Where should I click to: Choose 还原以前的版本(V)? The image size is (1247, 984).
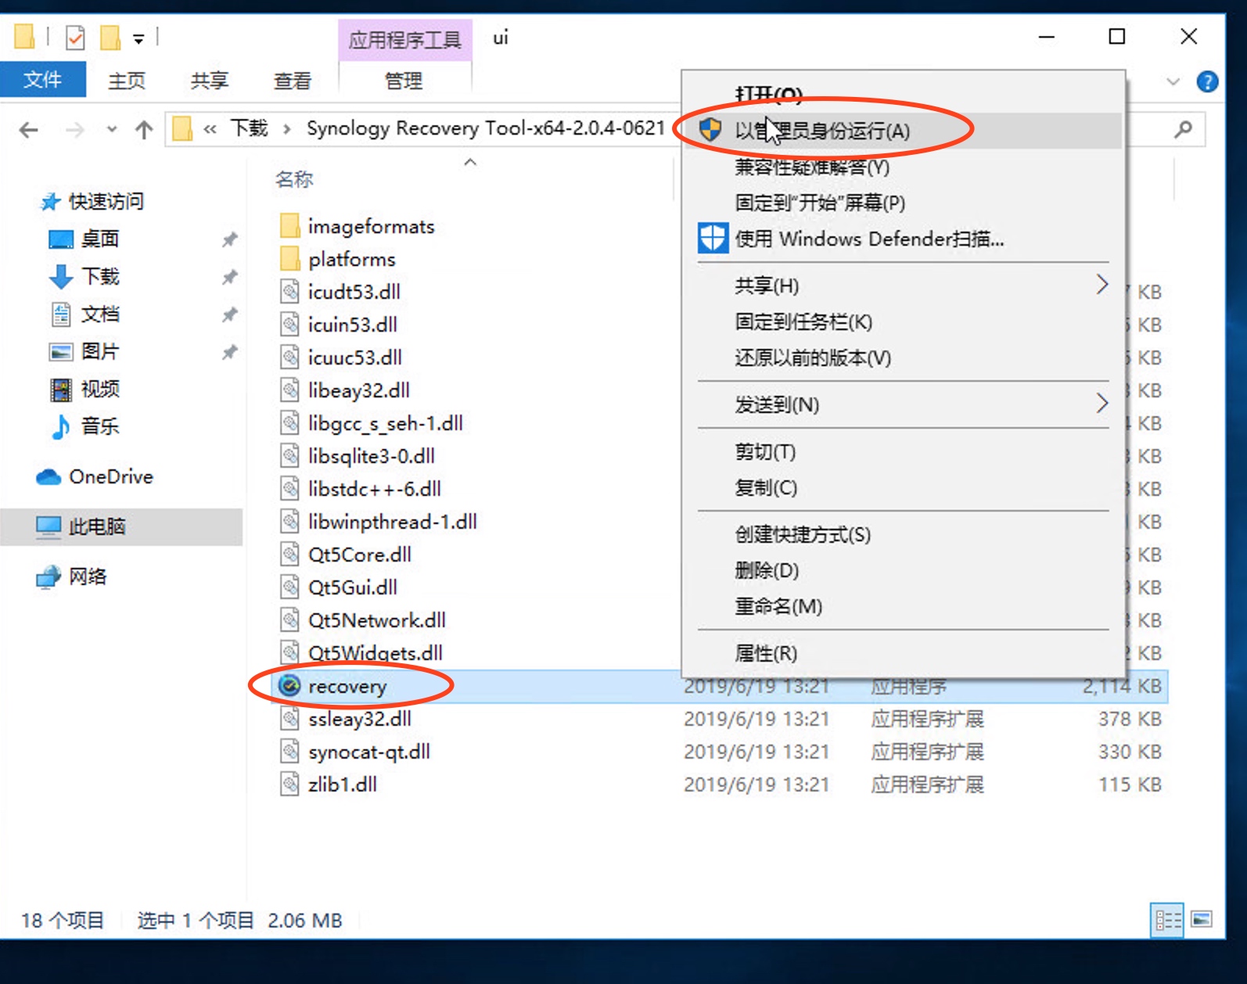click(x=903, y=357)
